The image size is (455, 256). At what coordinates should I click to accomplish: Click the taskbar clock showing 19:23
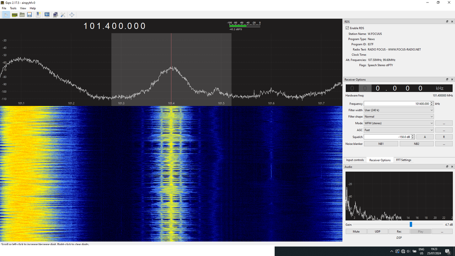(434, 251)
